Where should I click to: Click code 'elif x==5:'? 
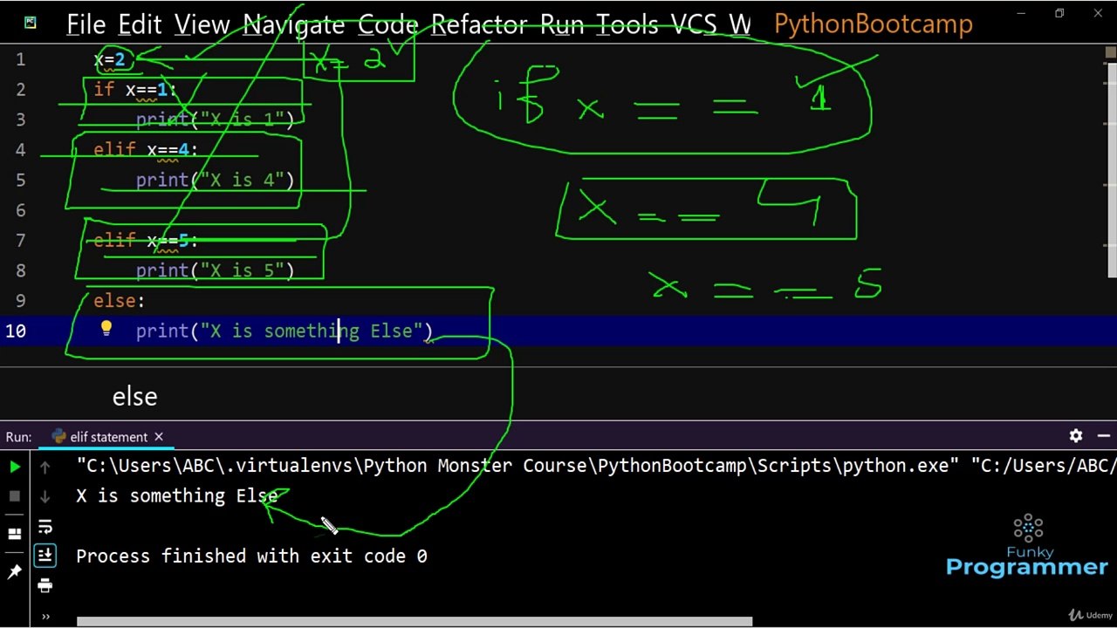(146, 241)
